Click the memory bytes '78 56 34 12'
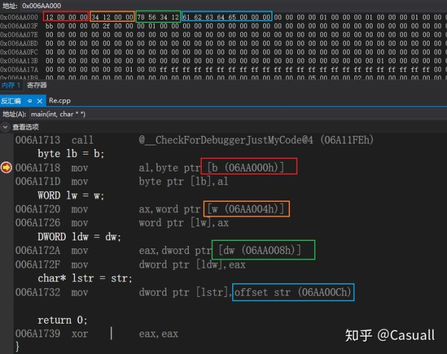Image resolution: width=447 pixels, height=354 pixels. (158, 17)
